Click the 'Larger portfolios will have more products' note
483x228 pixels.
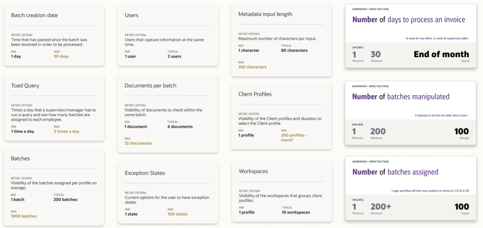430,191
